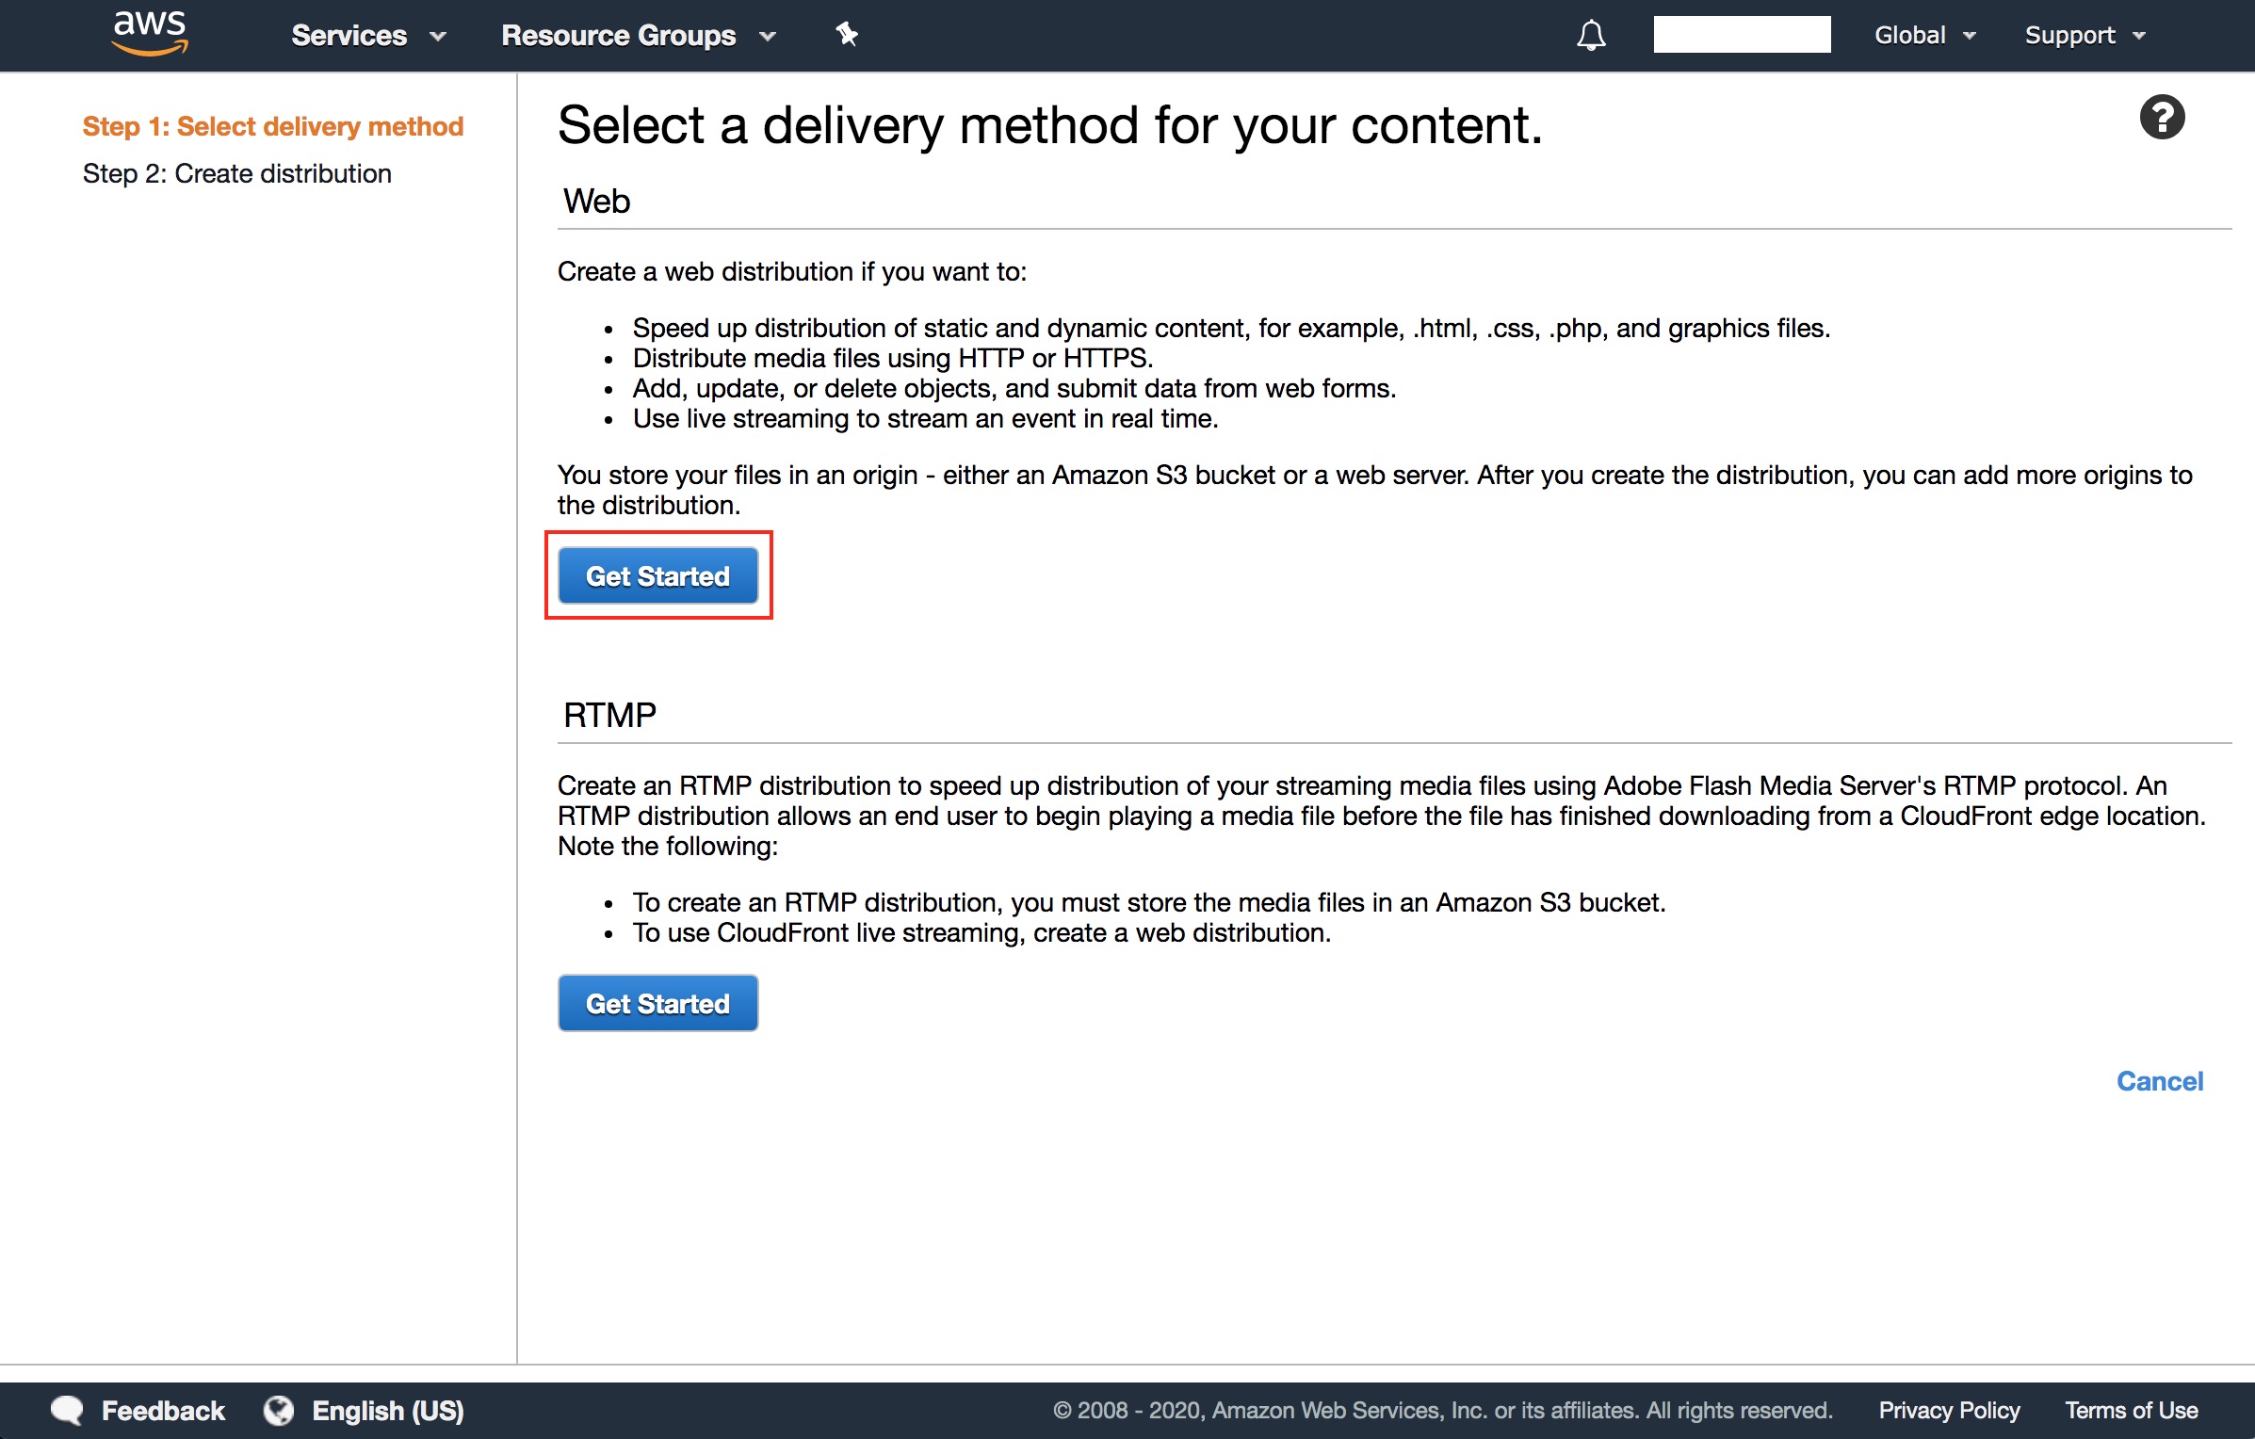Click Get Started under Web section

point(657,575)
